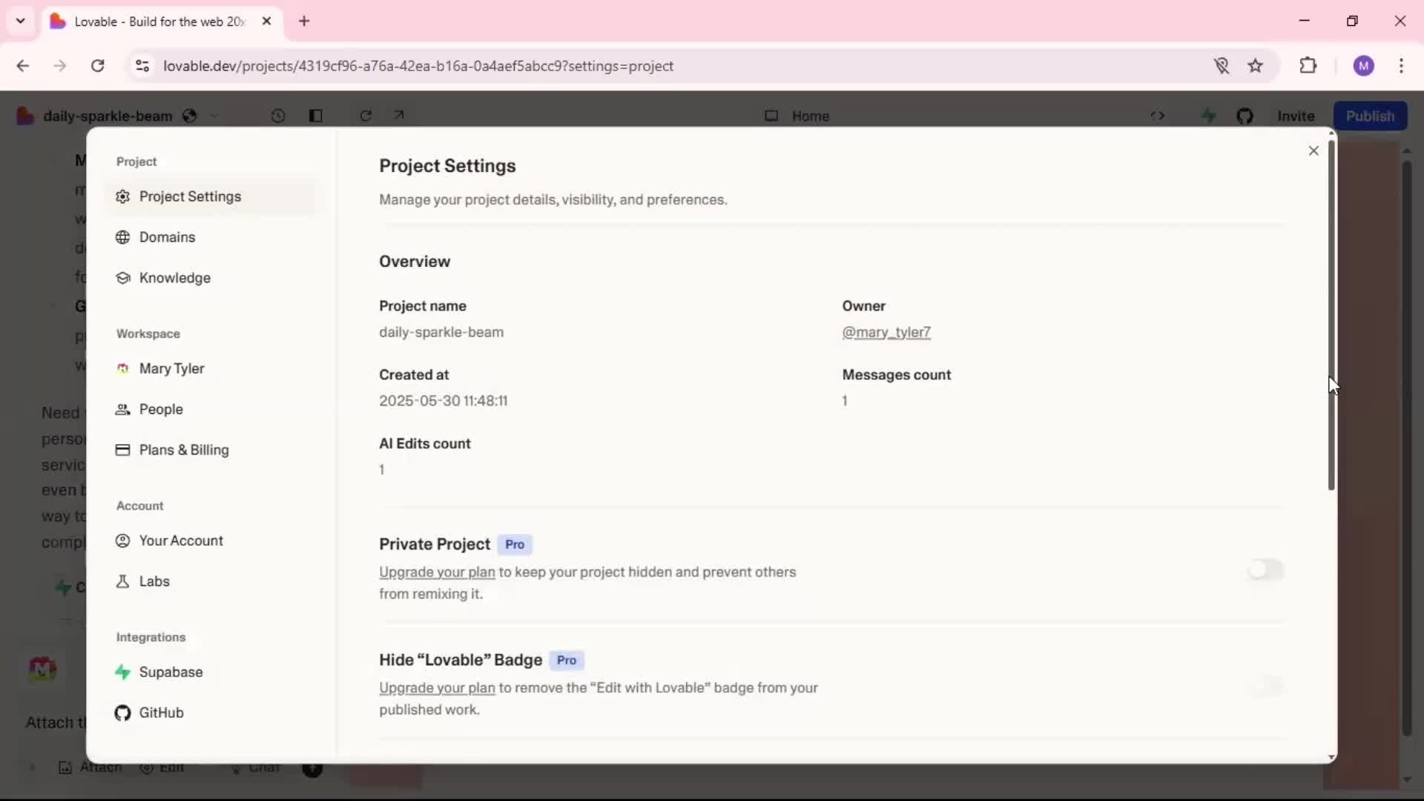Open the GitHub integration settings
Viewport: 1424px width, 801px height.
coord(211,713)
